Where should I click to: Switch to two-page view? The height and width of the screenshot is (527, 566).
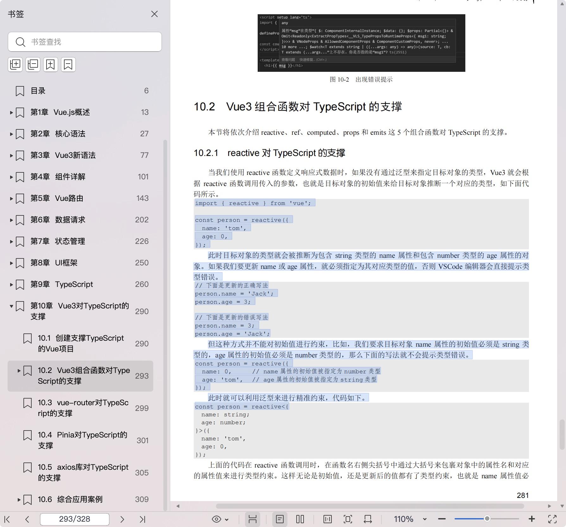pyautogui.click(x=300, y=519)
